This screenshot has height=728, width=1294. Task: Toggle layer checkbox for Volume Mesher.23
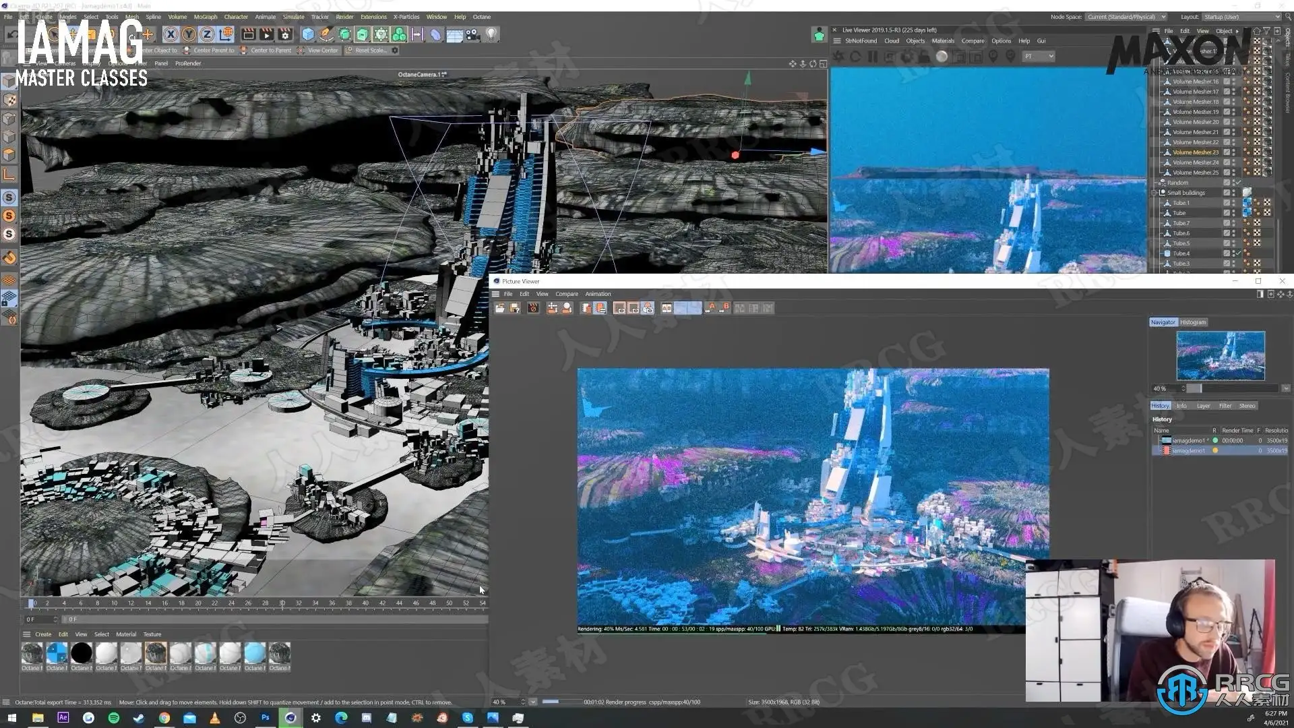pos(1227,152)
